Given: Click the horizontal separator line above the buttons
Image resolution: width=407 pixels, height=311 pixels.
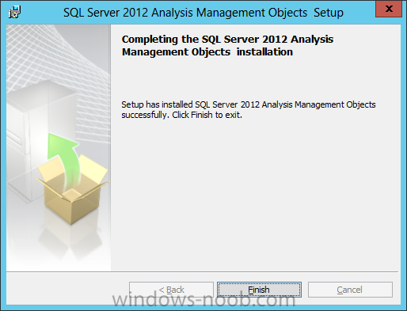Looking at the screenshot, I should (202, 271).
